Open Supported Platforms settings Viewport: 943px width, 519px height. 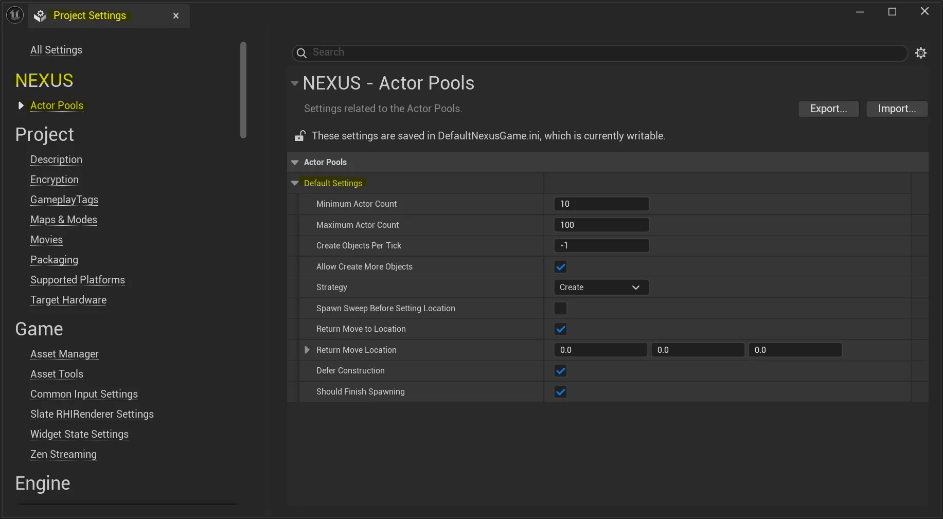tap(78, 280)
